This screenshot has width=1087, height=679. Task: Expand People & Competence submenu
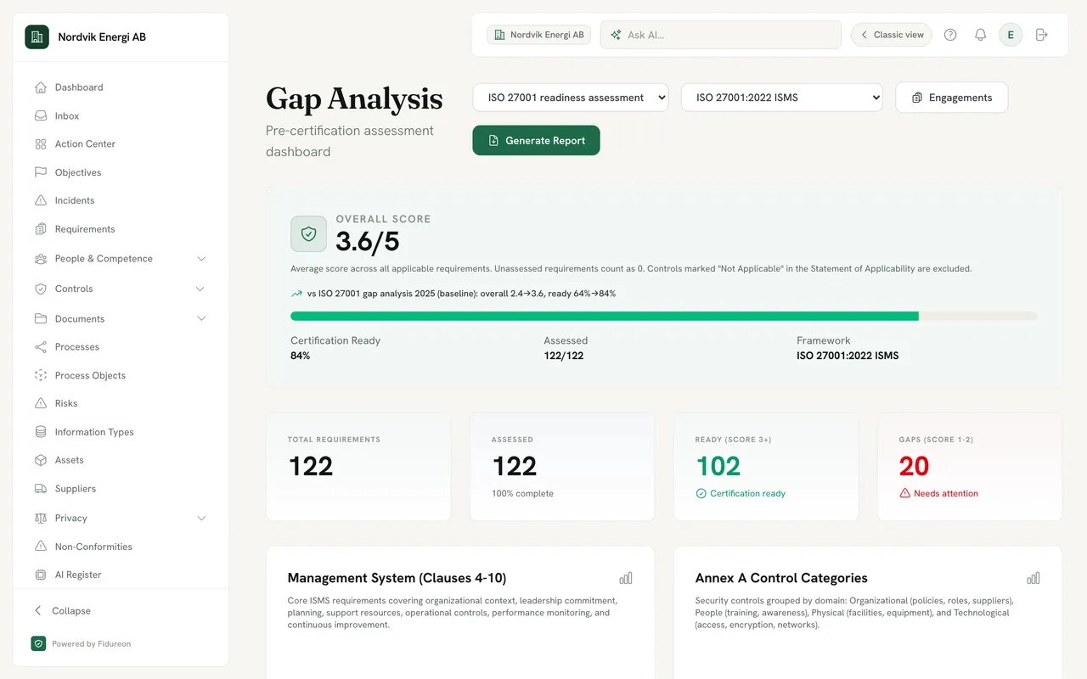pyautogui.click(x=201, y=259)
